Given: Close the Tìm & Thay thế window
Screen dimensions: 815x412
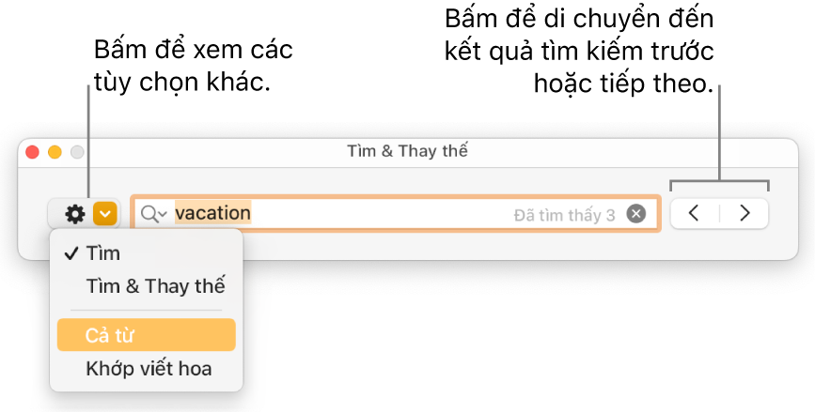Looking at the screenshot, I should tap(32, 151).
